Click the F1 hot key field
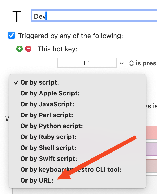 coord(87,63)
